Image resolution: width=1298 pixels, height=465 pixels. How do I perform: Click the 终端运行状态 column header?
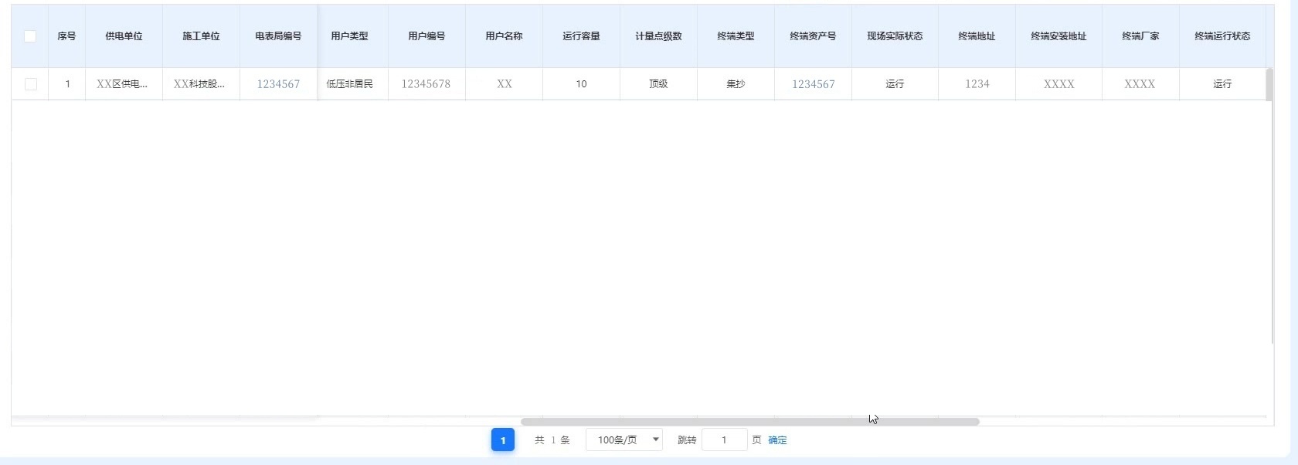[x=1222, y=36]
